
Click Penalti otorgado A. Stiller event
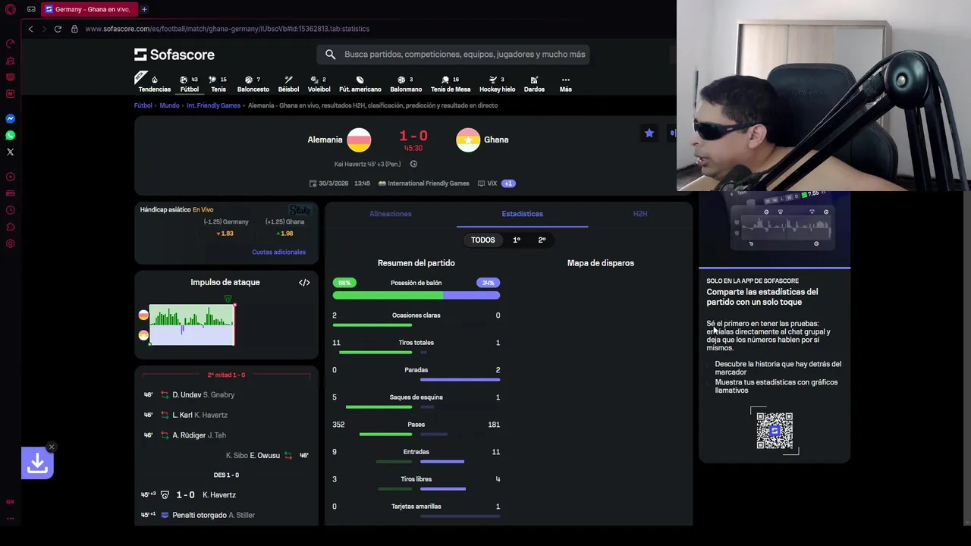(x=226, y=515)
